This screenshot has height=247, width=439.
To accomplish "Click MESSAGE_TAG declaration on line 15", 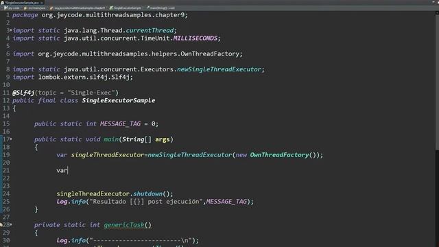I will [121, 123].
